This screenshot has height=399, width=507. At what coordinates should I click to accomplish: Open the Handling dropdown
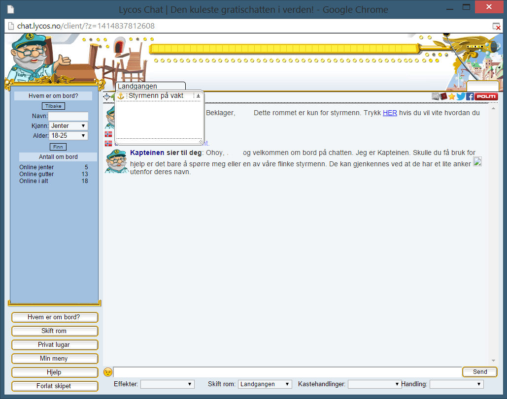pos(457,384)
